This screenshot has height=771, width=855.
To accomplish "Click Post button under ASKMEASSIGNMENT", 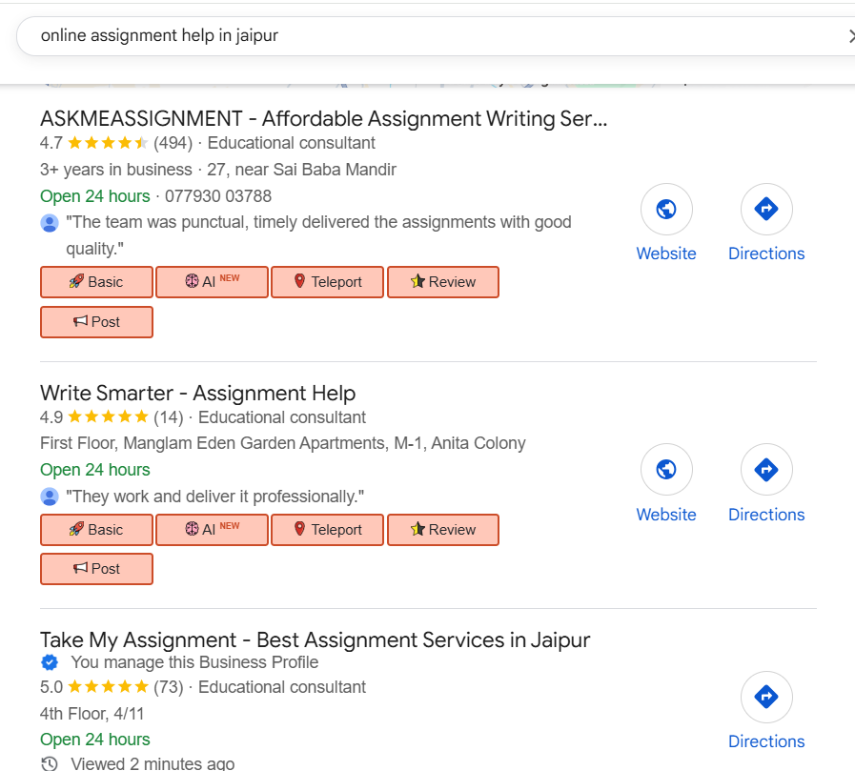I will pyautogui.click(x=96, y=322).
